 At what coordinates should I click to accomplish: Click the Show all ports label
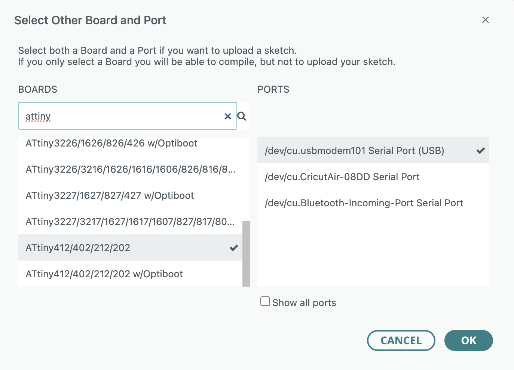[304, 303]
